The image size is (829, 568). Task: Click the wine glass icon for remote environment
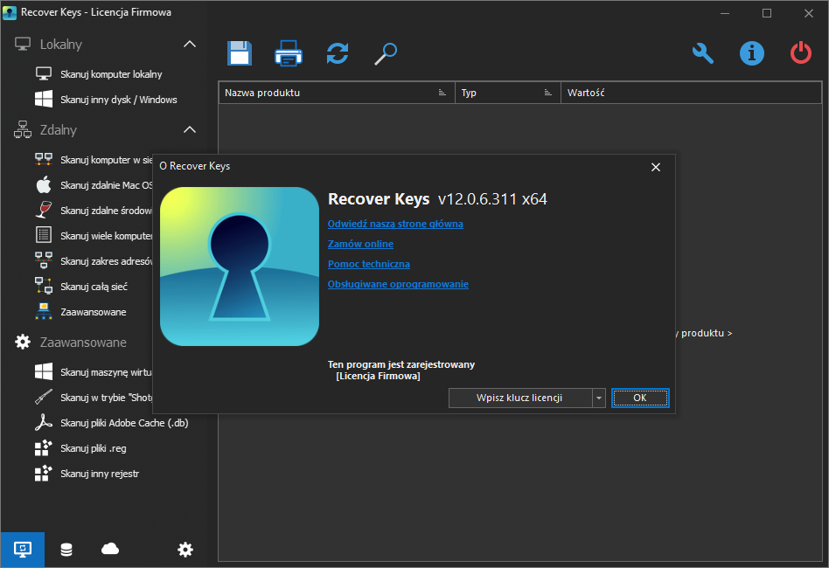(x=44, y=210)
